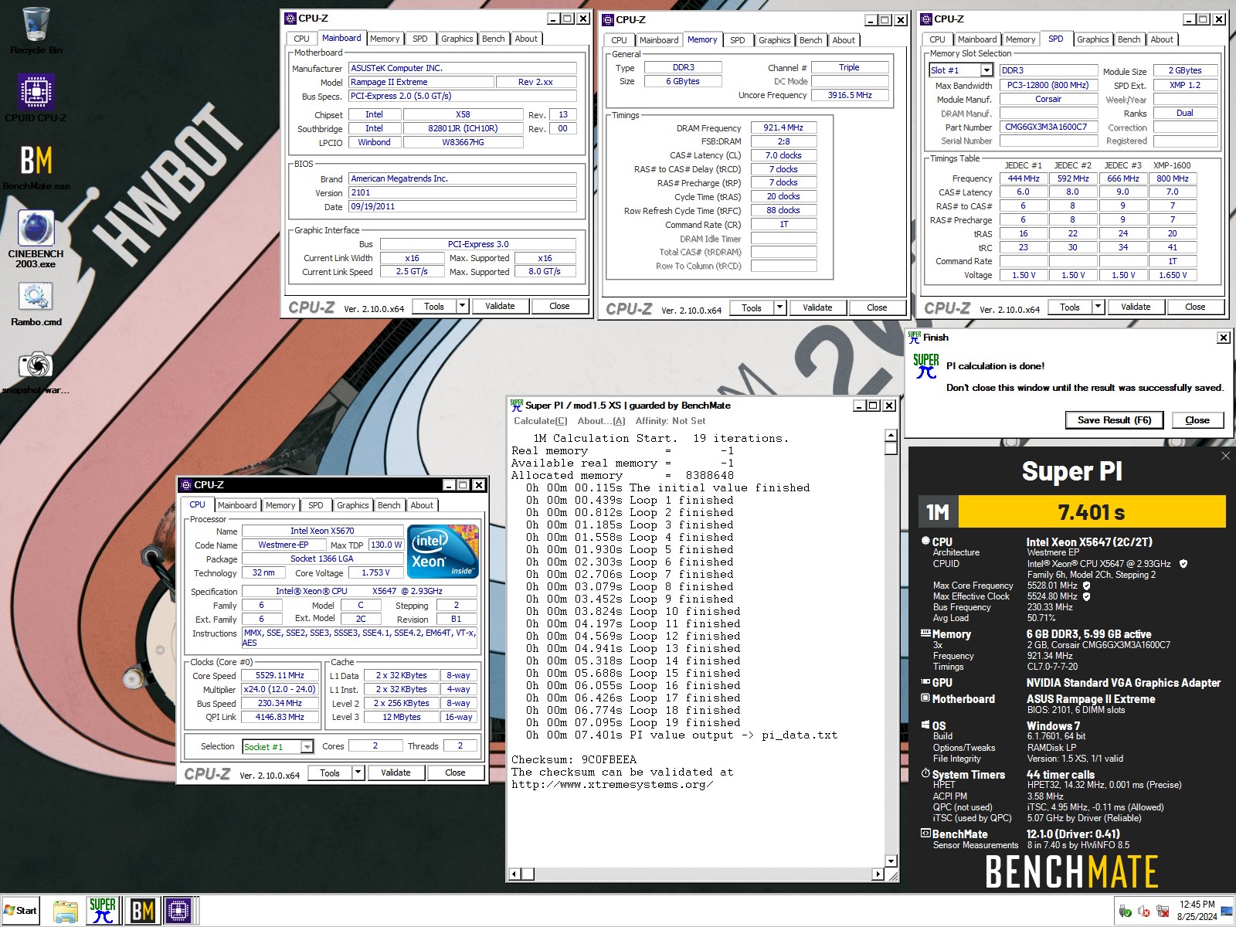Open the Graphics tab in Memory CPU-Z window
The width and height of the screenshot is (1236, 927).
(x=774, y=40)
